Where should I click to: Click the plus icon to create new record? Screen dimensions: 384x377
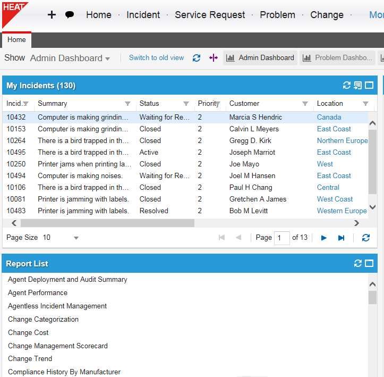point(52,15)
